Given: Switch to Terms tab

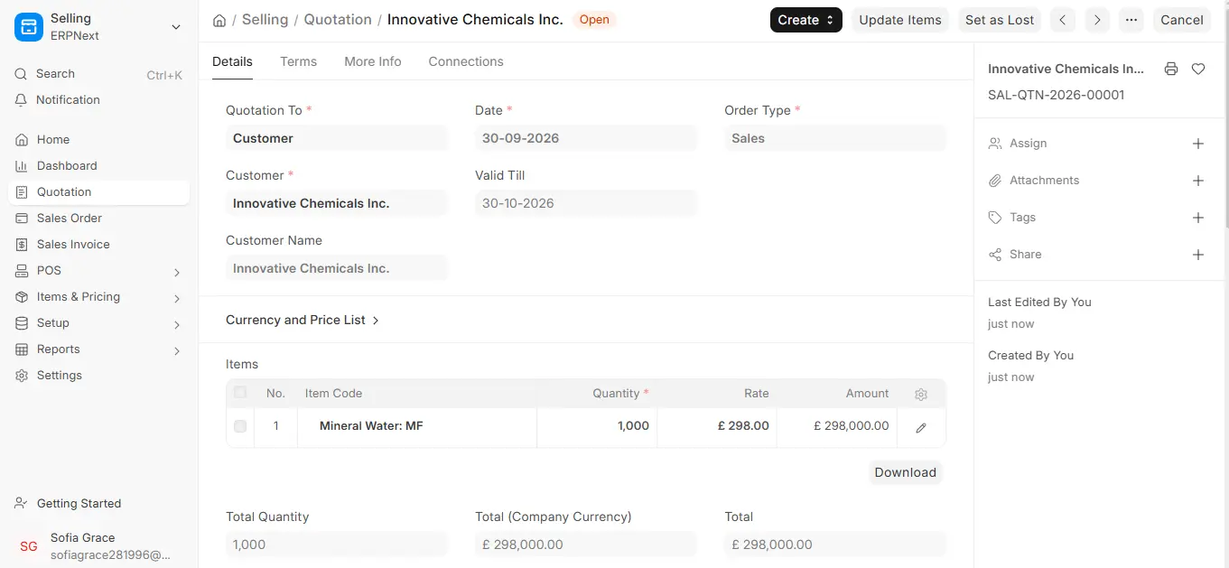Looking at the screenshot, I should [x=298, y=61].
